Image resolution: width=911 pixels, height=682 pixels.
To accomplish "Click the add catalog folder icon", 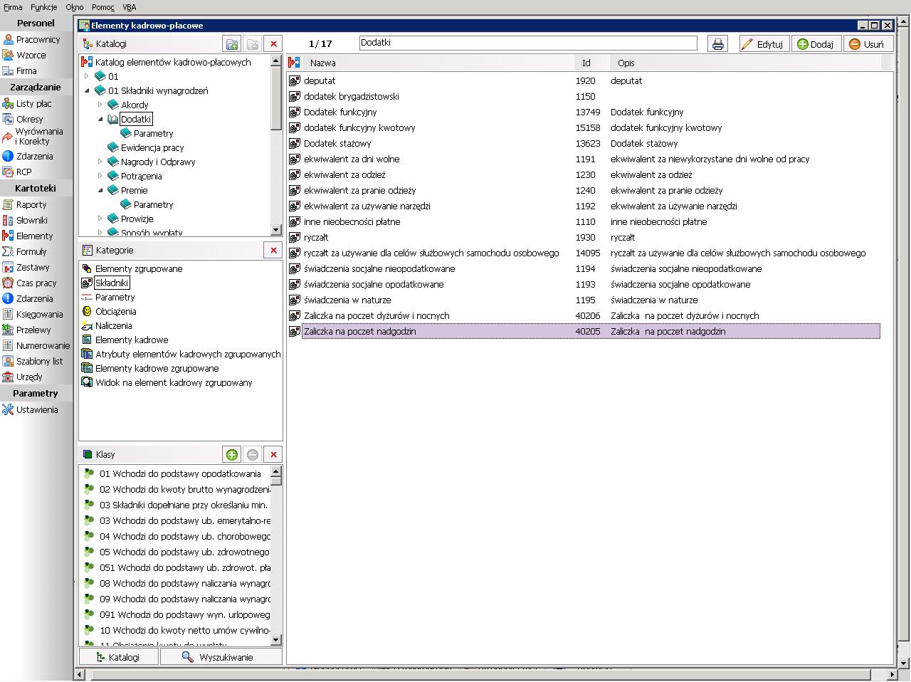I will [232, 43].
